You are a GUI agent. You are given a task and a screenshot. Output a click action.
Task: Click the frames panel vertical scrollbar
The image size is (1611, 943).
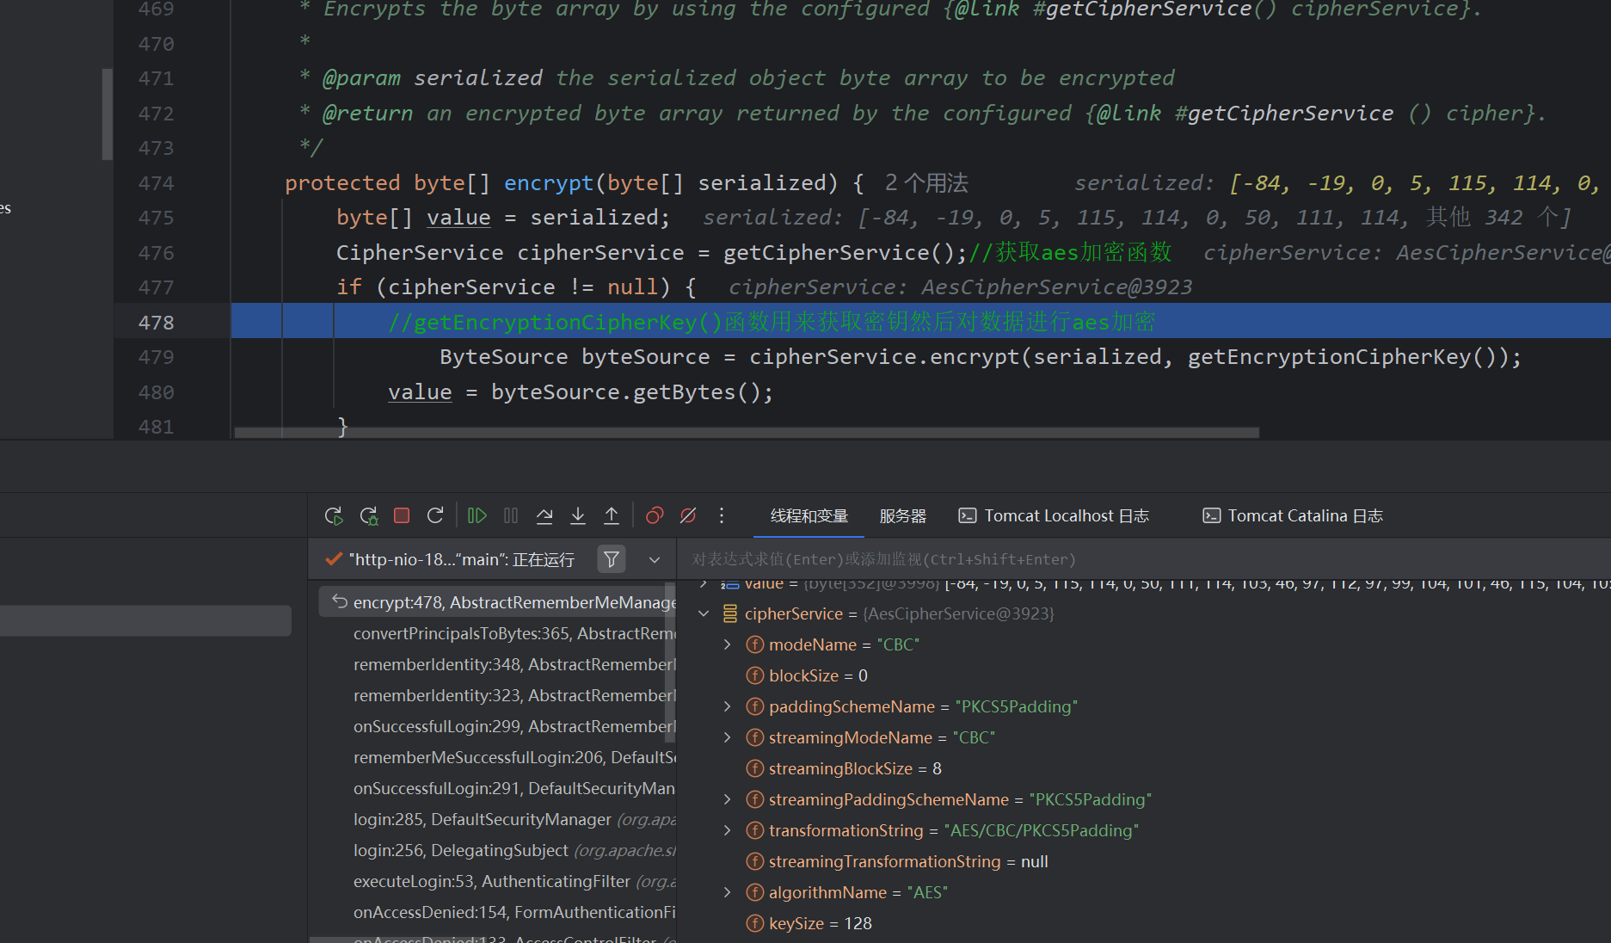tap(670, 663)
